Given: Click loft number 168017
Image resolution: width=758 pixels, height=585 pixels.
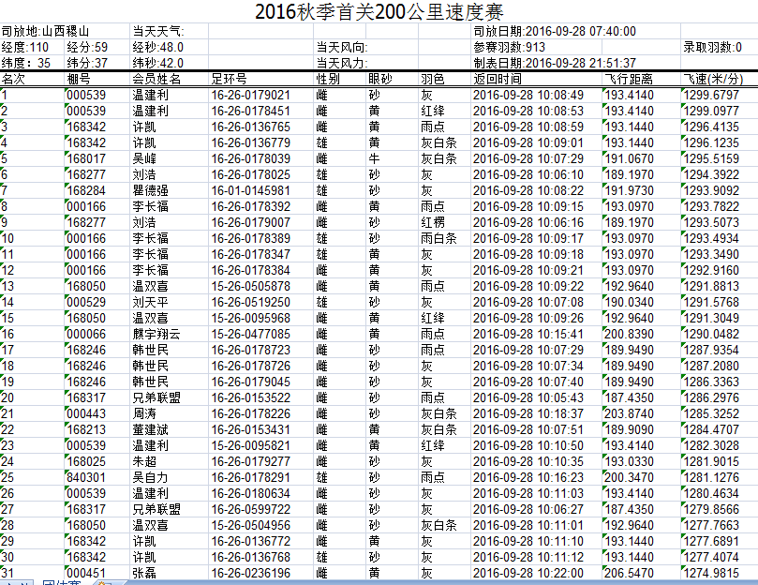Looking at the screenshot, I should [86, 158].
